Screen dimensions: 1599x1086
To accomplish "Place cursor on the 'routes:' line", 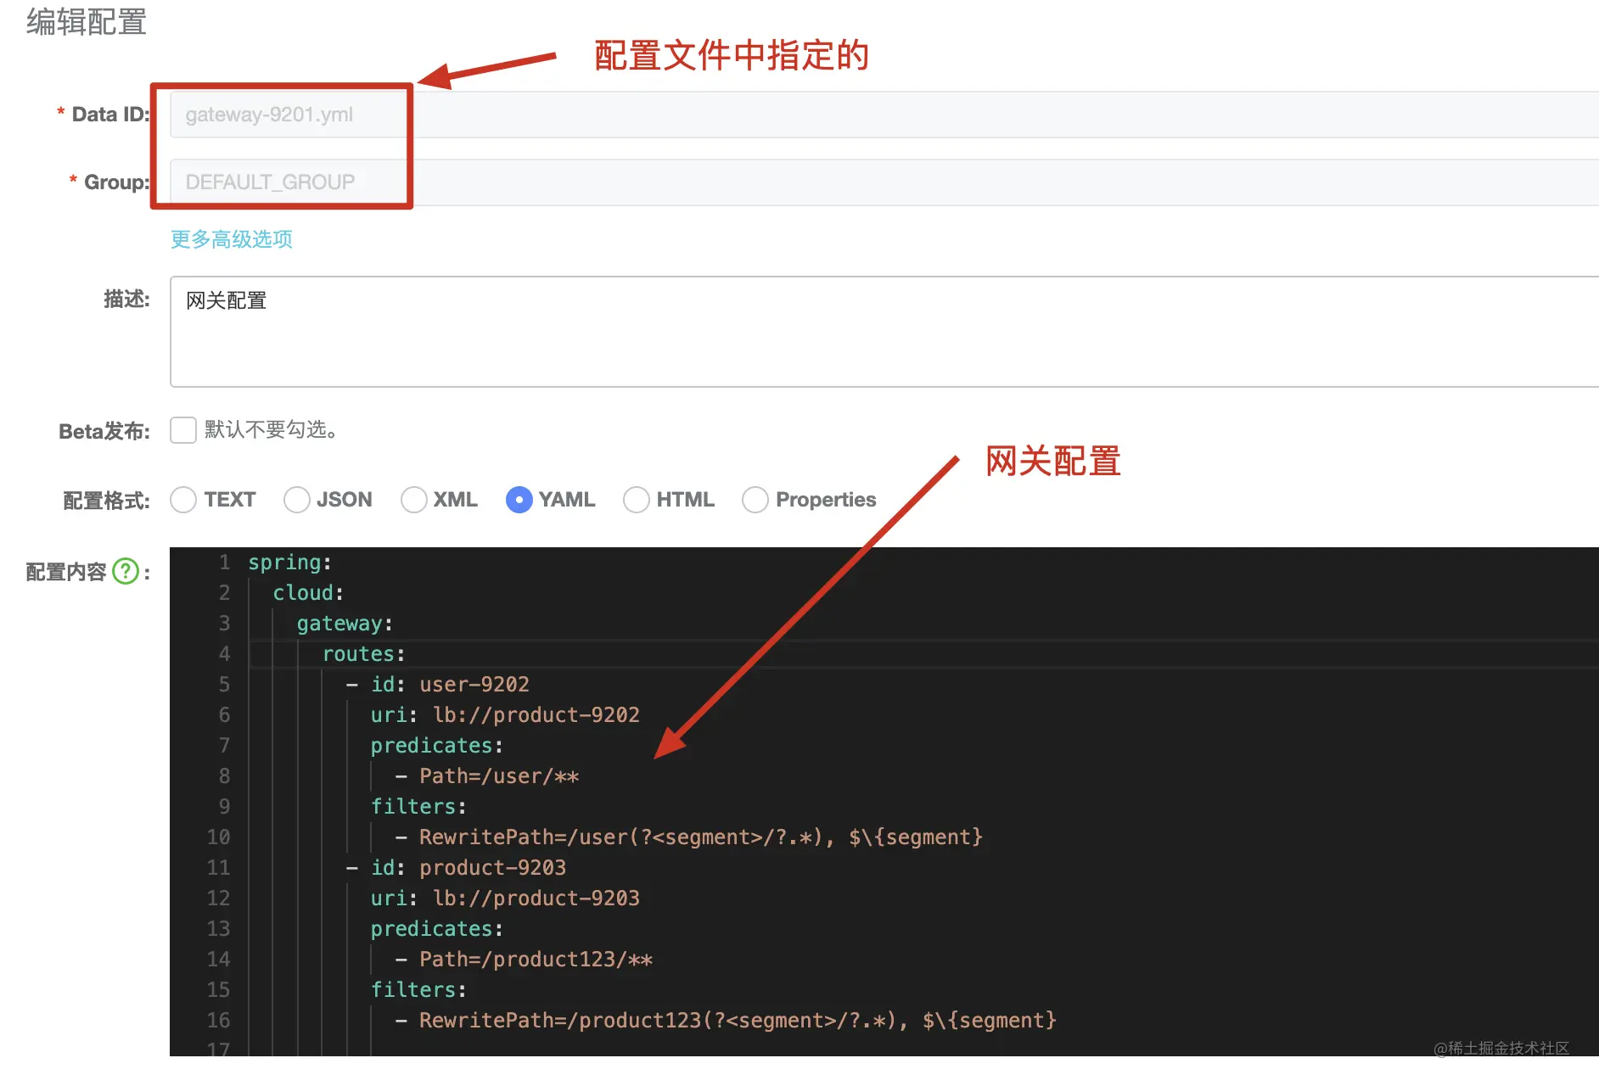I will 364,654.
